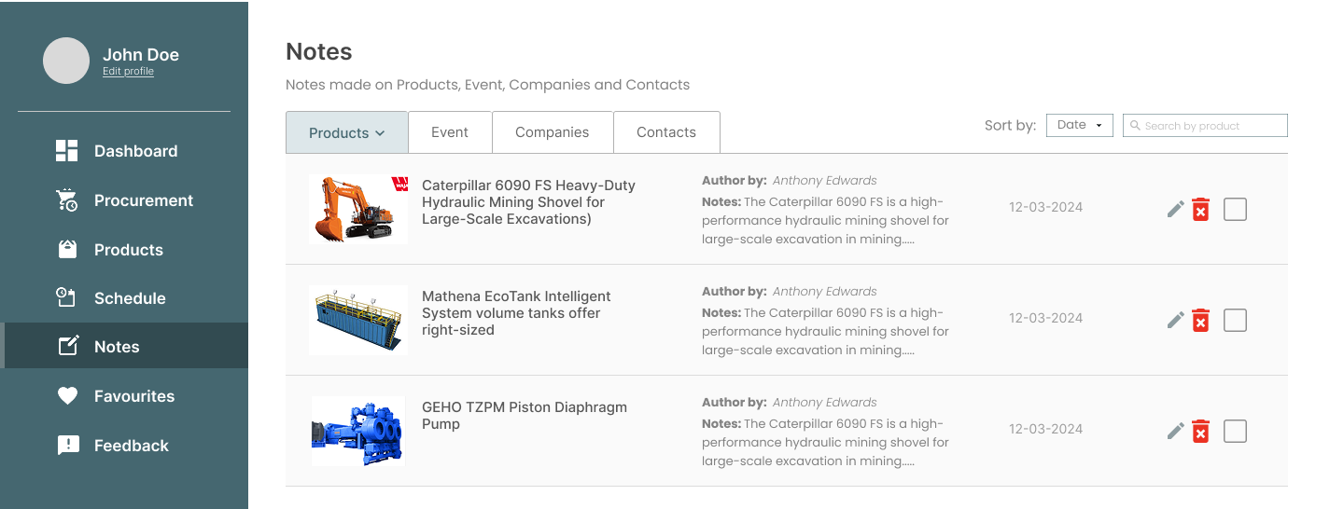Click the Products bag icon
This screenshot has height=509, width=1344.
[67, 250]
